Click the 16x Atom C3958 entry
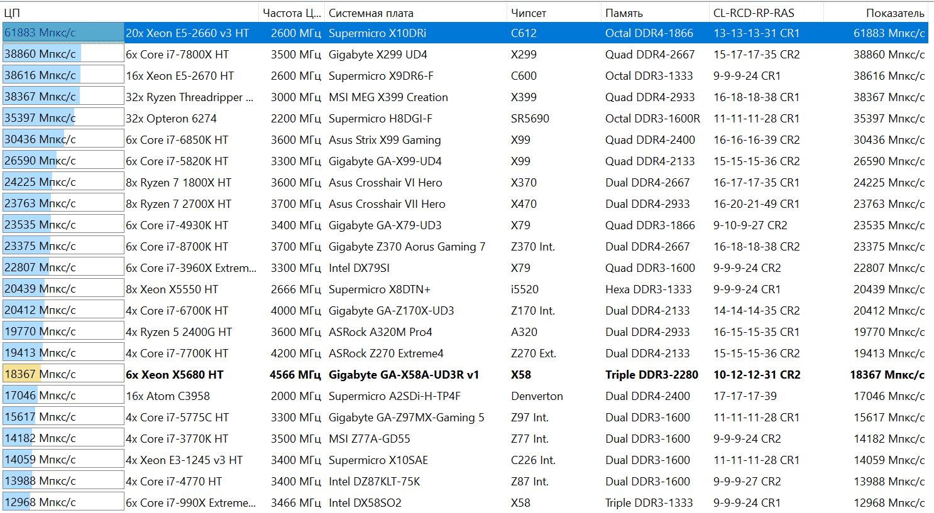The width and height of the screenshot is (934, 513). 168,396
